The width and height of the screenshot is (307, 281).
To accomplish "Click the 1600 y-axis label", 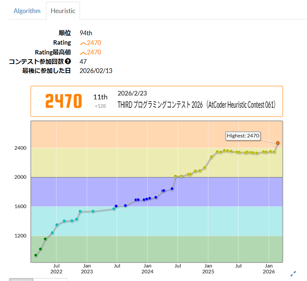I will coord(20,206).
